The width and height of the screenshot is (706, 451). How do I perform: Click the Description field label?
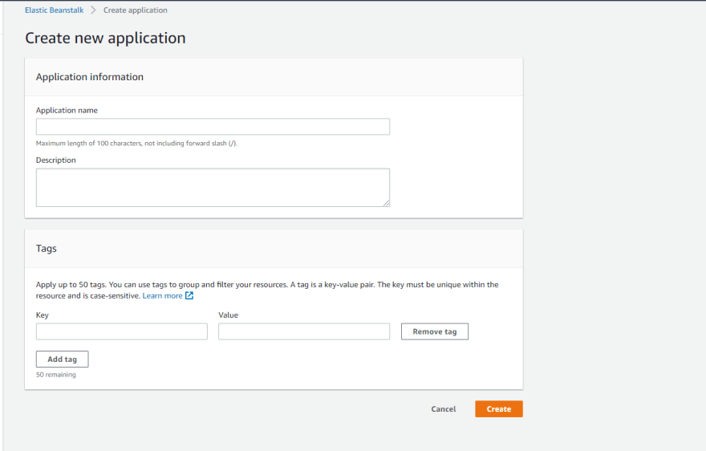pos(56,160)
